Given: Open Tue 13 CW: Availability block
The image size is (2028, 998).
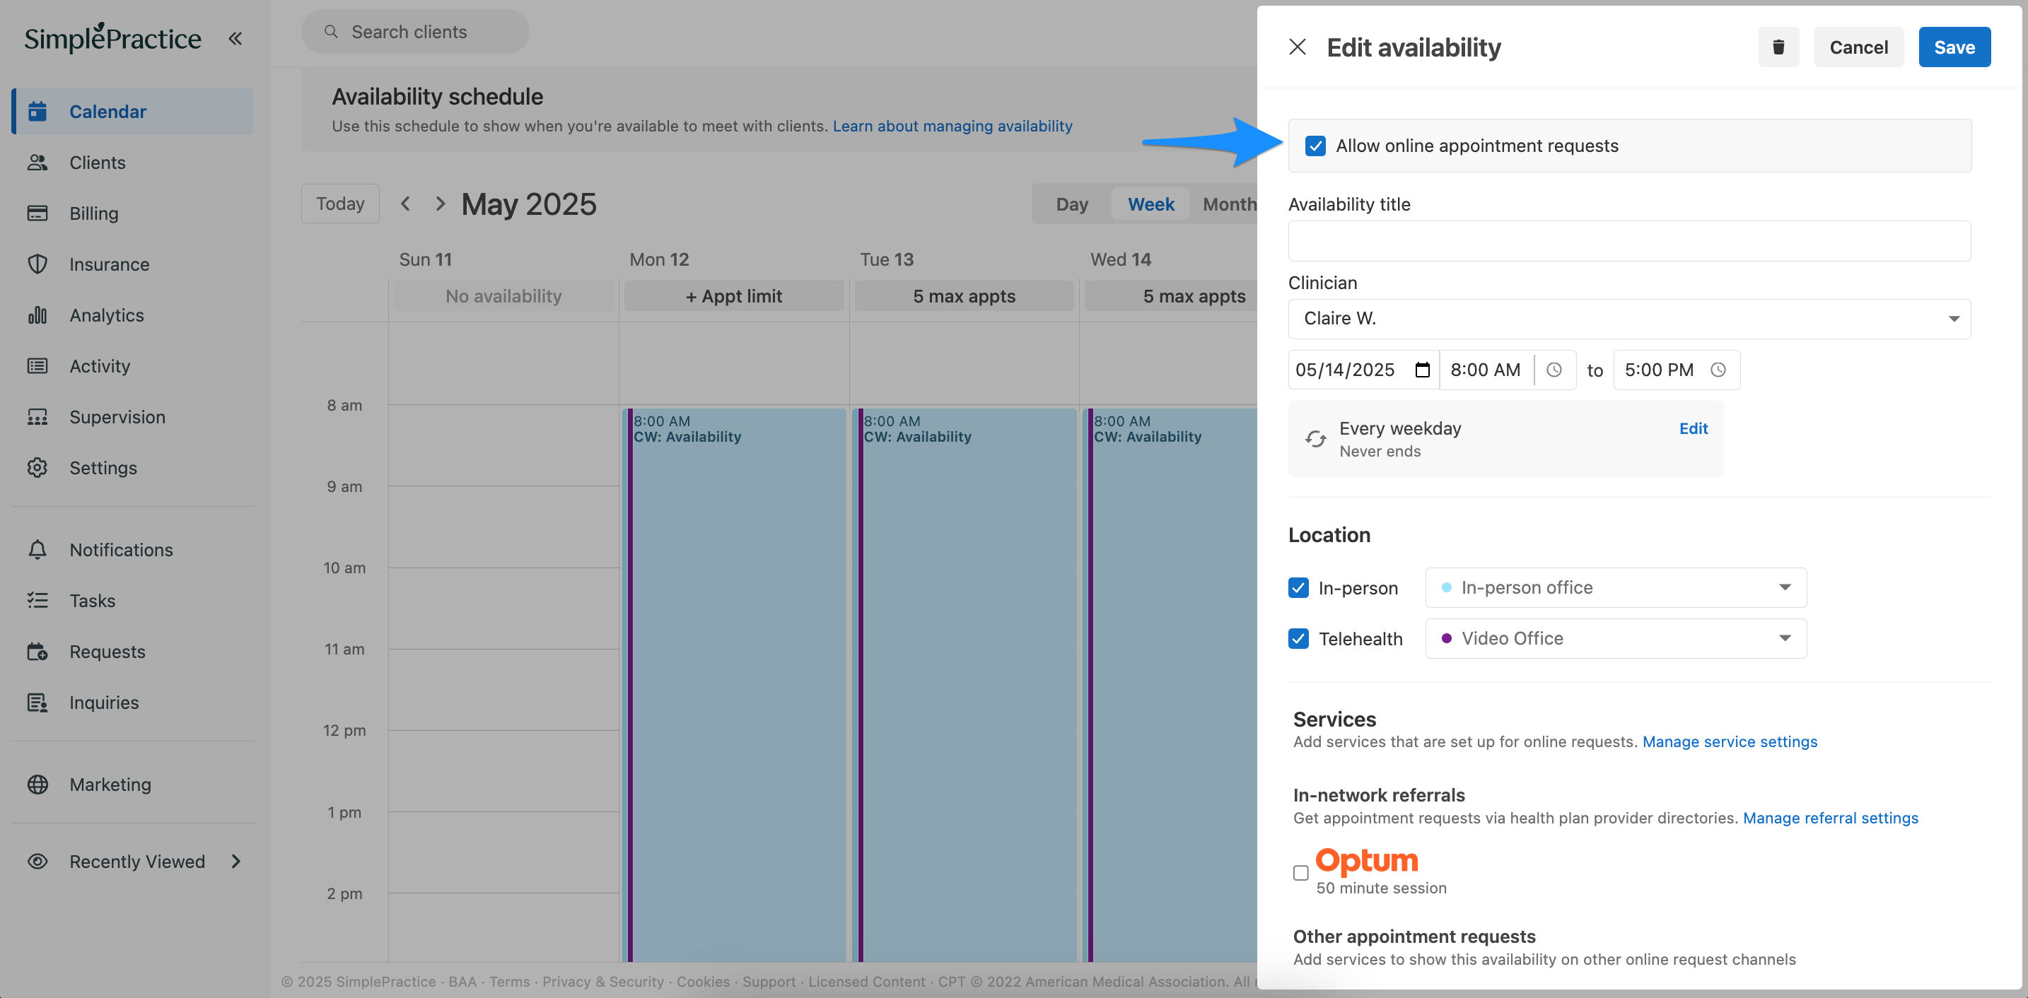Looking at the screenshot, I should tap(965, 685).
